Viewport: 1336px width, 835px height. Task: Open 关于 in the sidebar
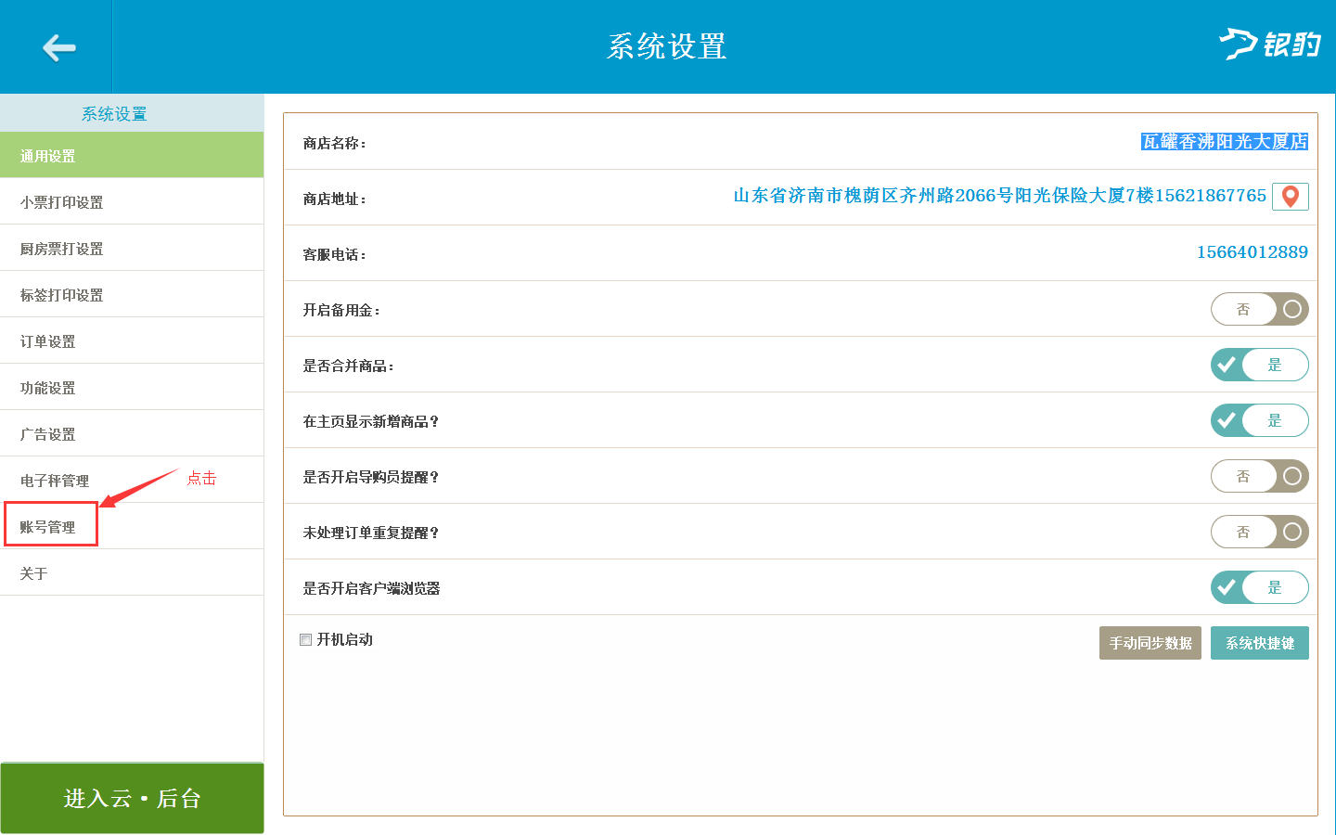click(x=132, y=572)
